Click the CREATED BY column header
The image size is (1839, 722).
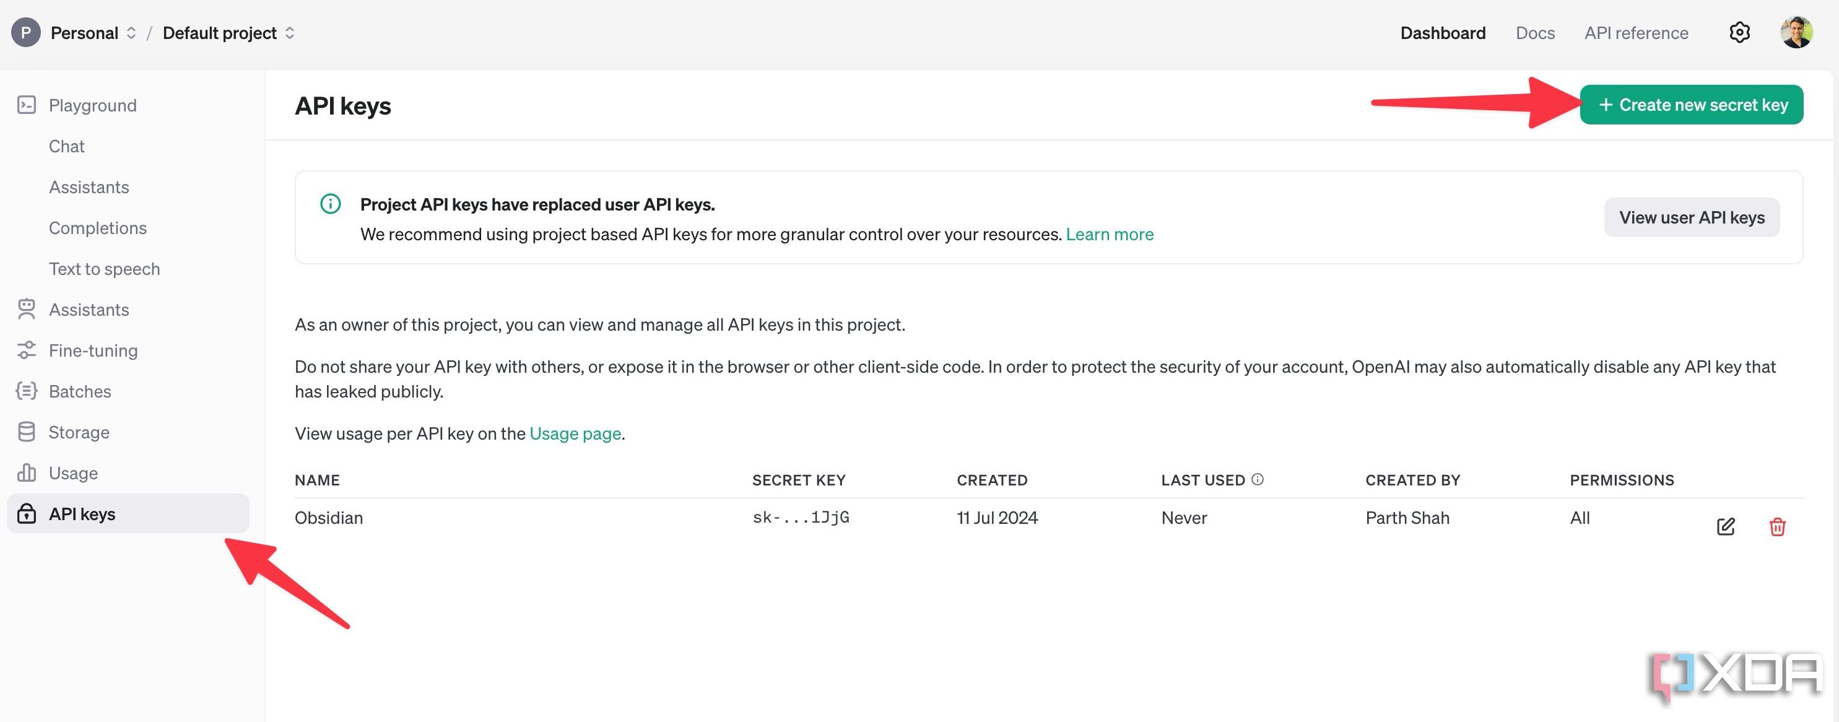pyautogui.click(x=1412, y=480)
